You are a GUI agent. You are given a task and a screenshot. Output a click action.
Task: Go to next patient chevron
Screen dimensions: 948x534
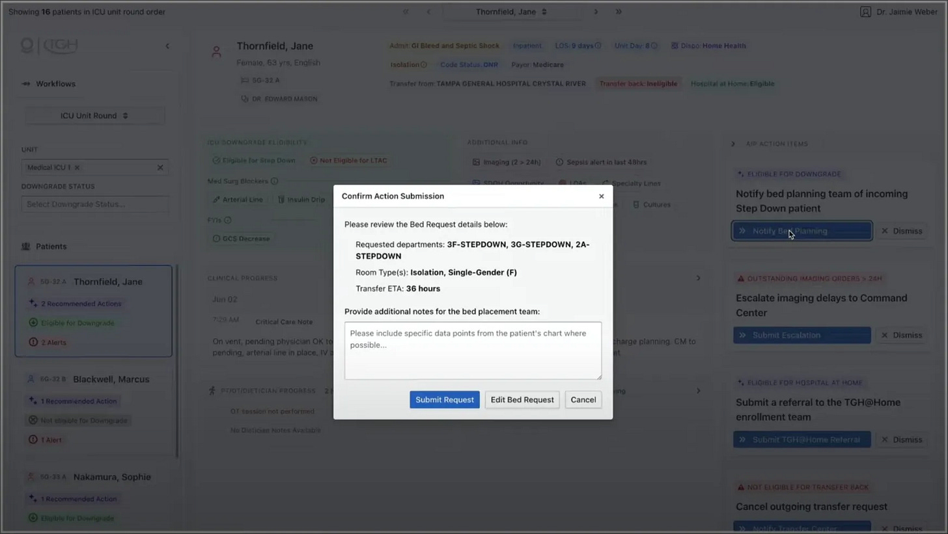coord(596,12)
